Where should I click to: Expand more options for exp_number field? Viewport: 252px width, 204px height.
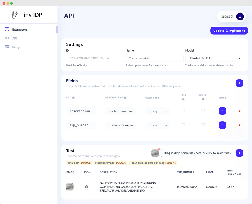point(222,125)
